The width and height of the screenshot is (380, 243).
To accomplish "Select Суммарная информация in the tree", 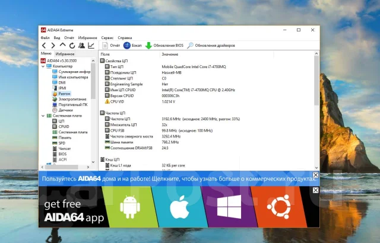I will tap(71, 72).
